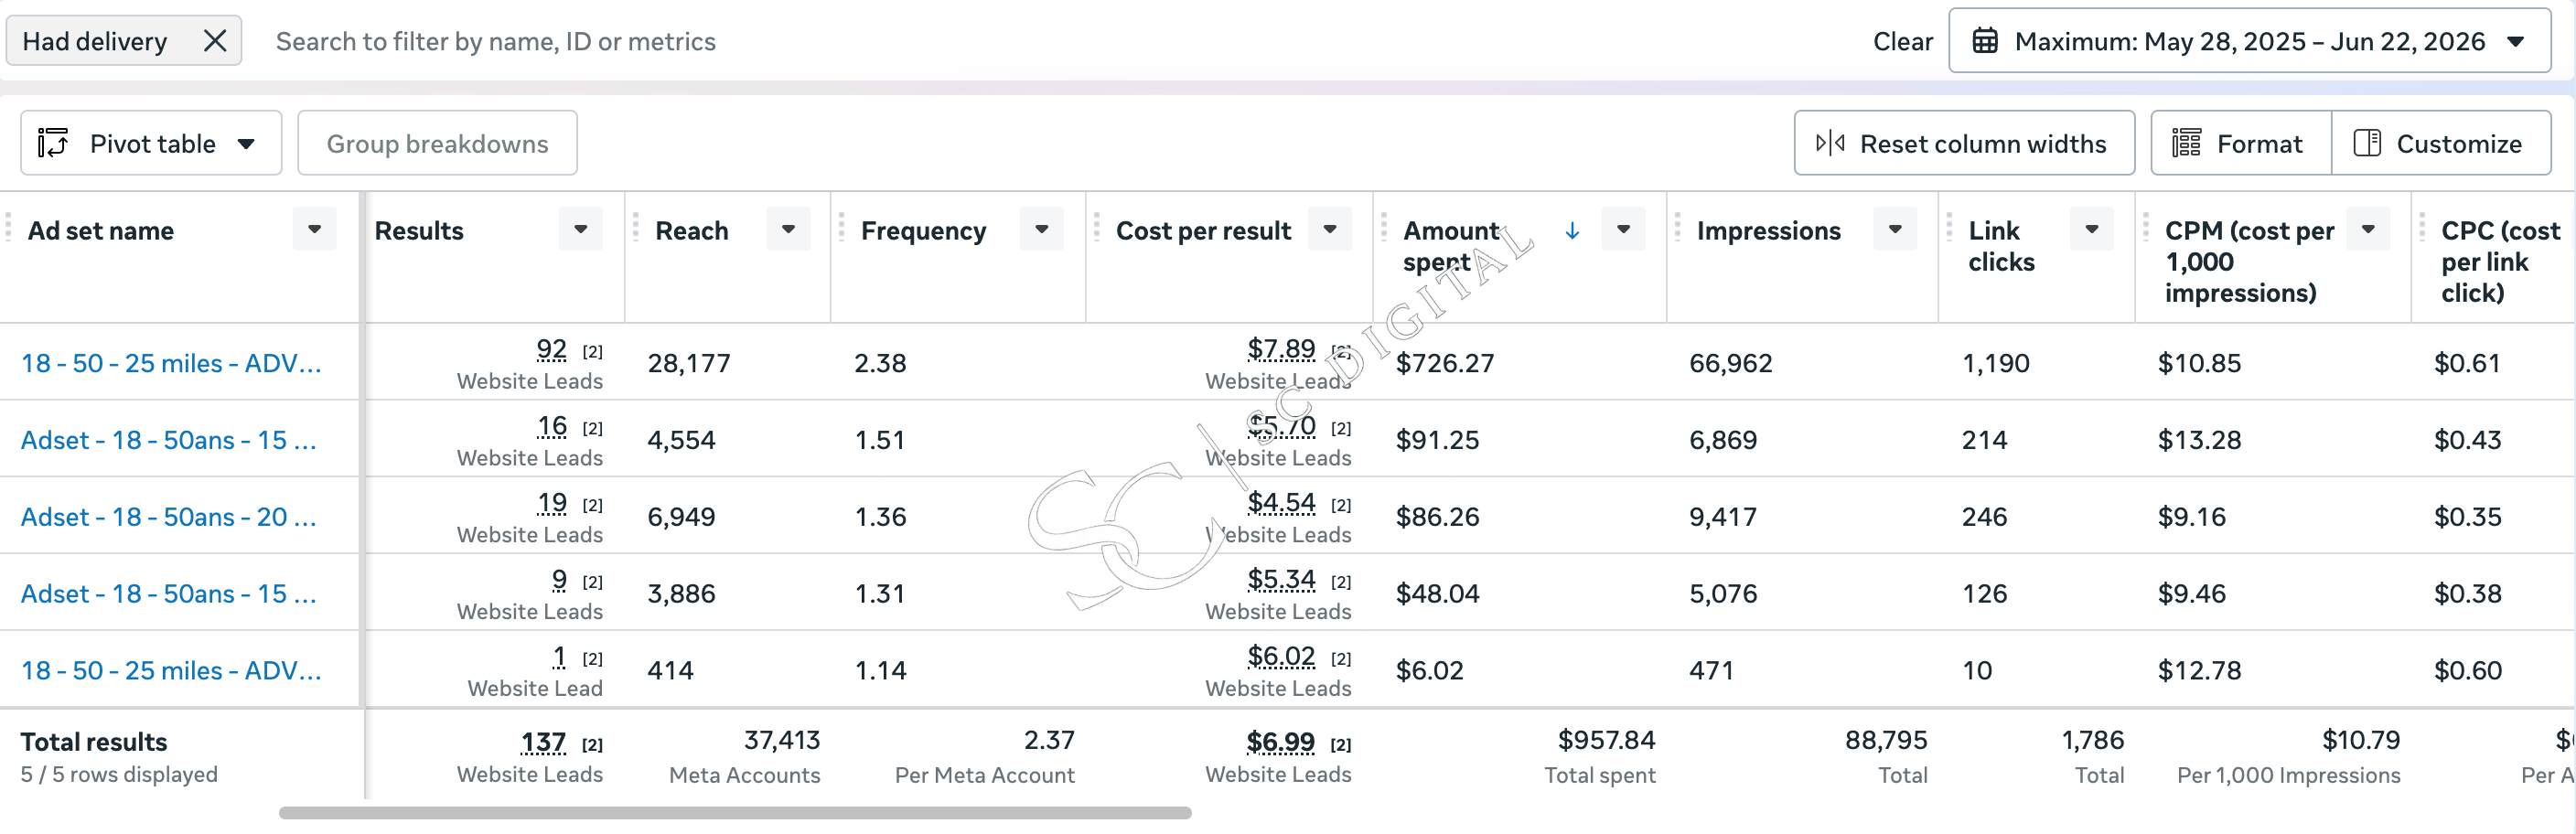The image size is (2576, 834).
Task: Click the Format table icon
Action: click(x=2186, y=143)
